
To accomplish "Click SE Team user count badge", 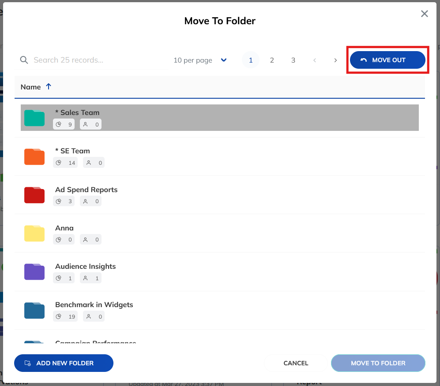I will tap(94, 163).
